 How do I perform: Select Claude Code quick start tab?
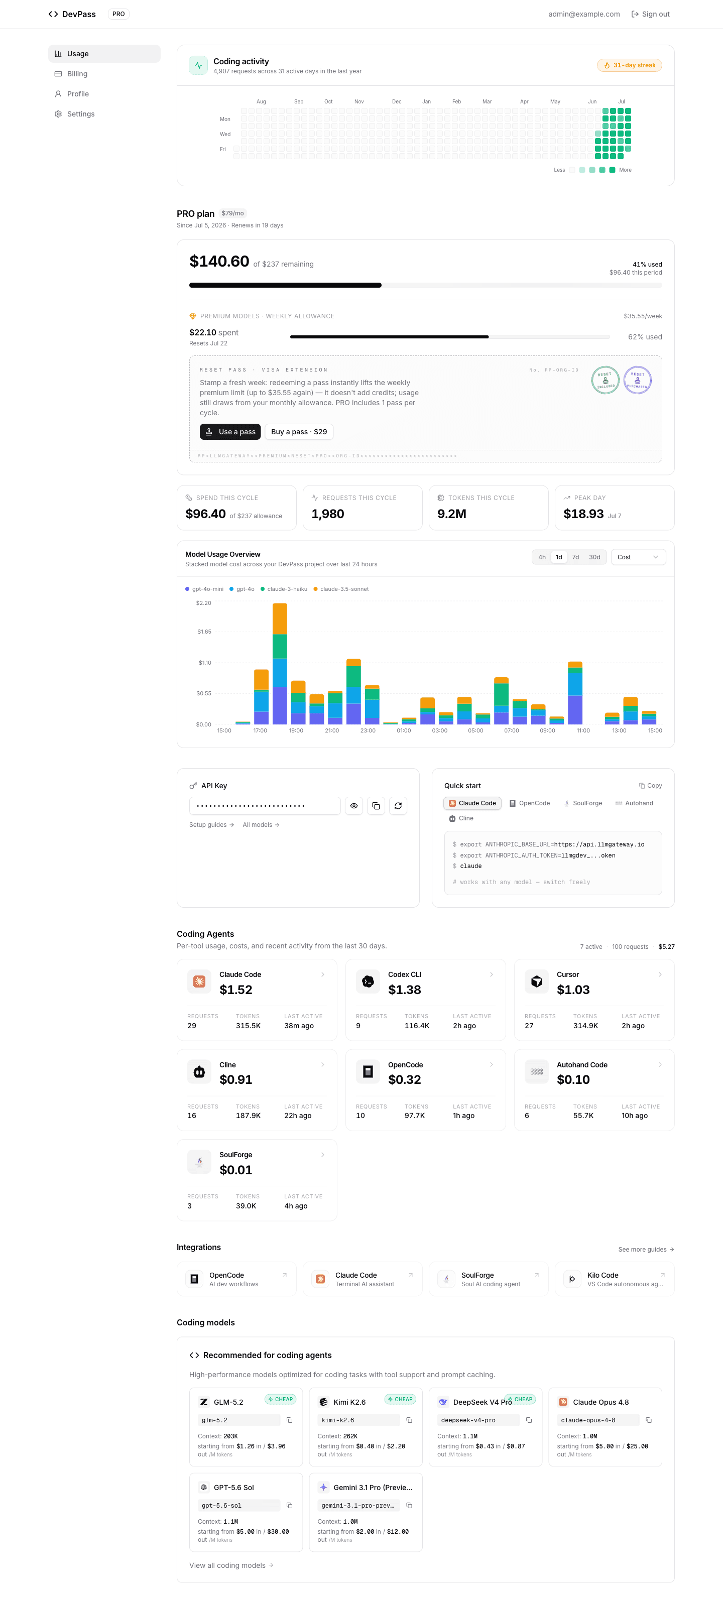tap(472, 803)
